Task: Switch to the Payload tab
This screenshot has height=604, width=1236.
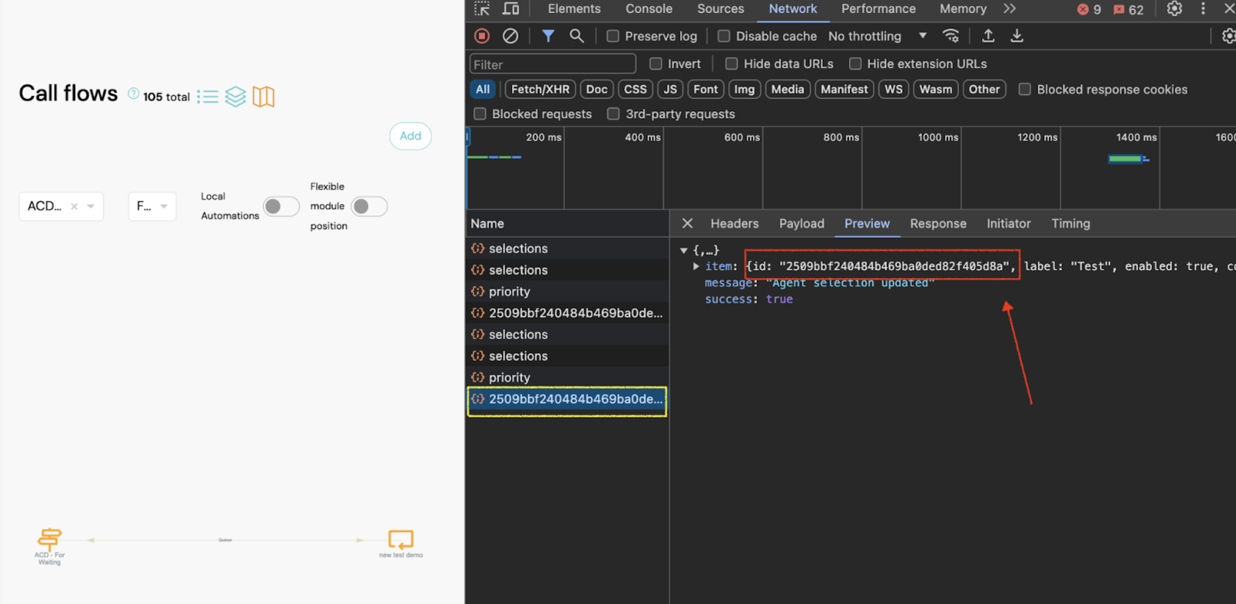Action: 801,223
